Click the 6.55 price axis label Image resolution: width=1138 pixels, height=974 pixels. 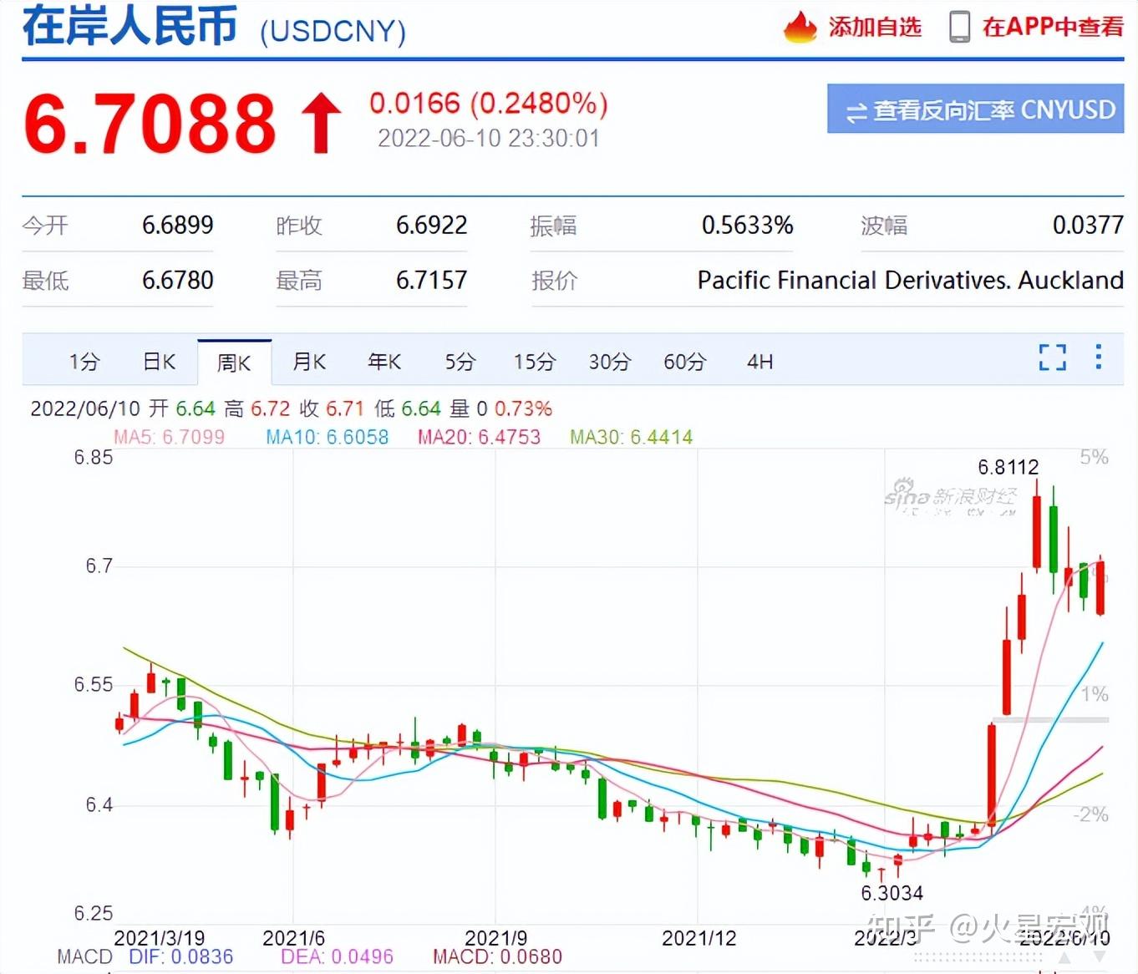[94, 684]
